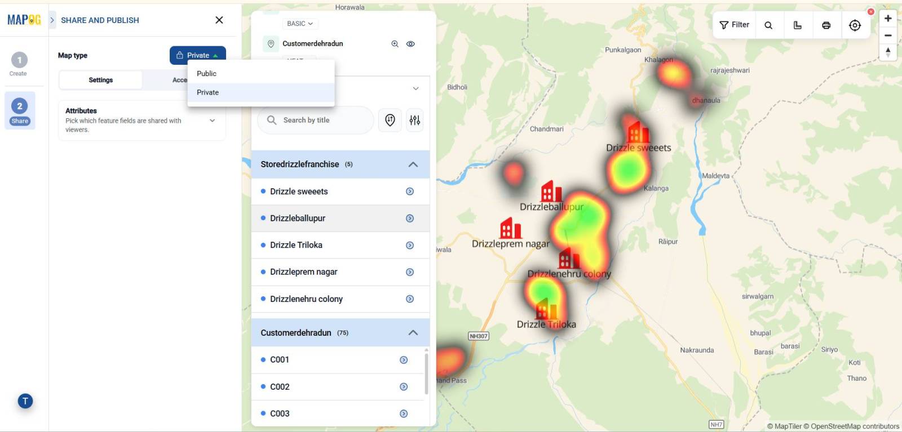Open the Share step in sidebar
The height and width of the screenshot is (432, 902).
[20, 110]
